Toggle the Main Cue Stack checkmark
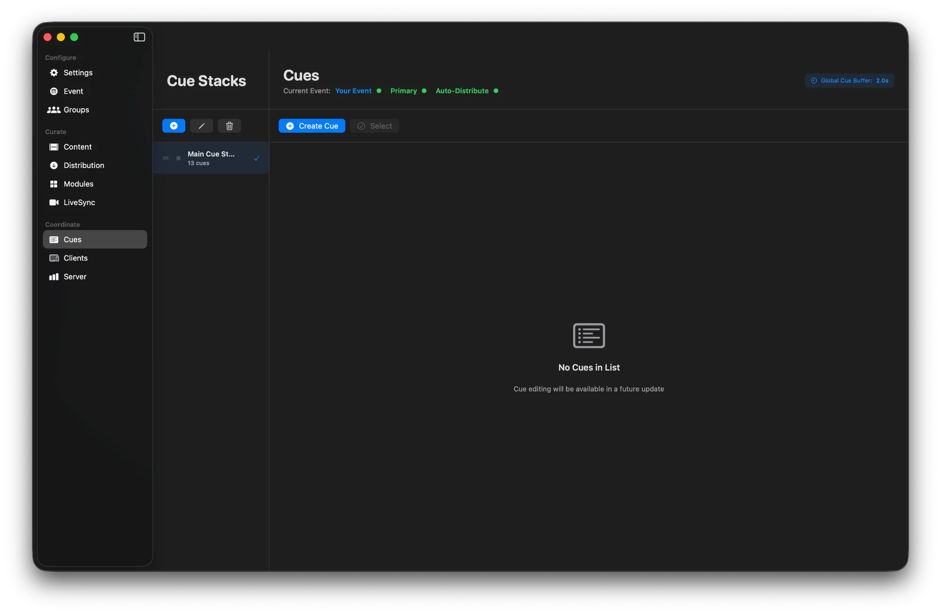 (x=256, y=158)
